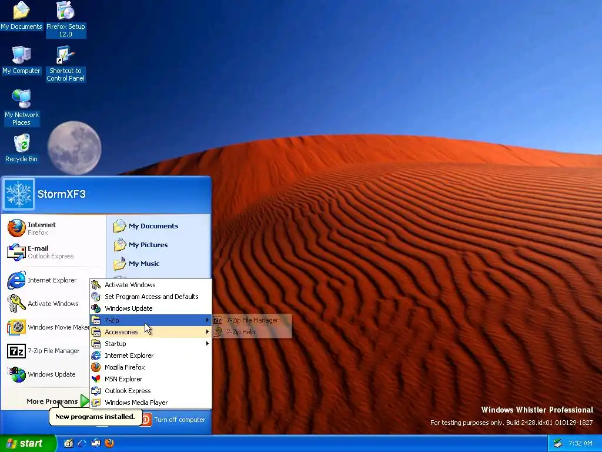Open Firefox Setup 12.0 desktop icon

(66, 19)
